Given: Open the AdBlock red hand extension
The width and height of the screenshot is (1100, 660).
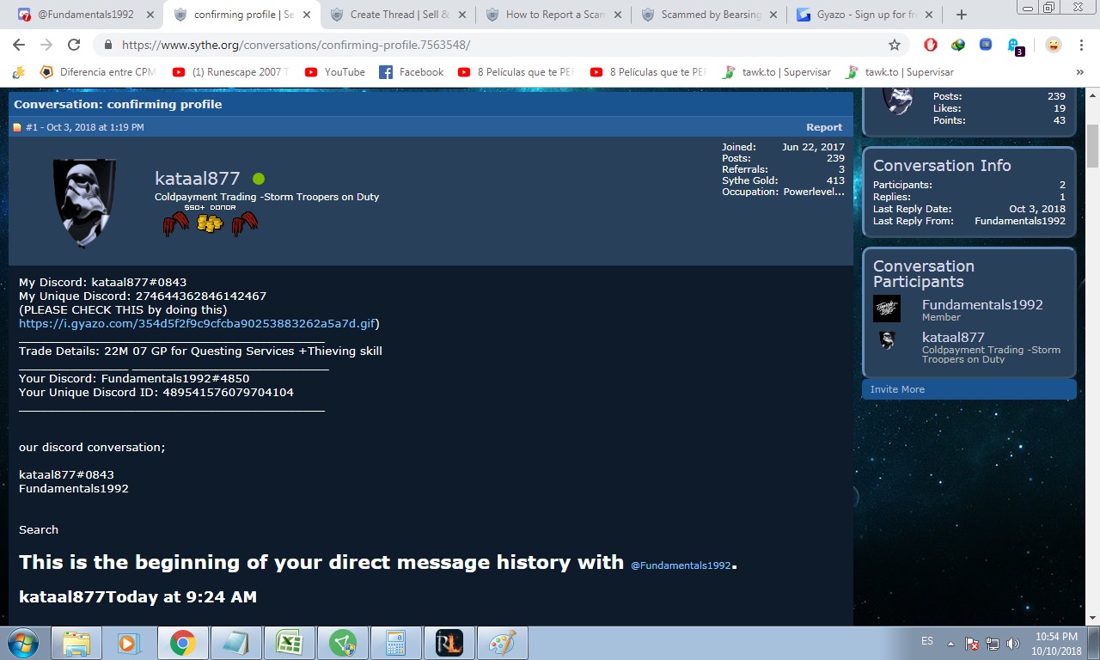Looking at the screenshot, I should (x=931, y=45).
